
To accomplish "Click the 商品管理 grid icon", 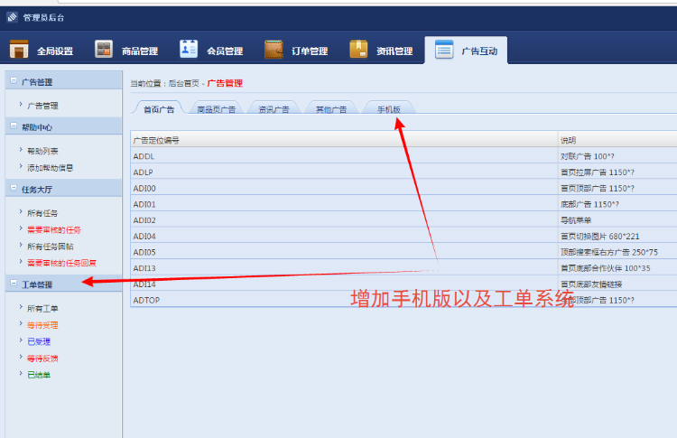I will pyautogui.click(x=104, y=49).
